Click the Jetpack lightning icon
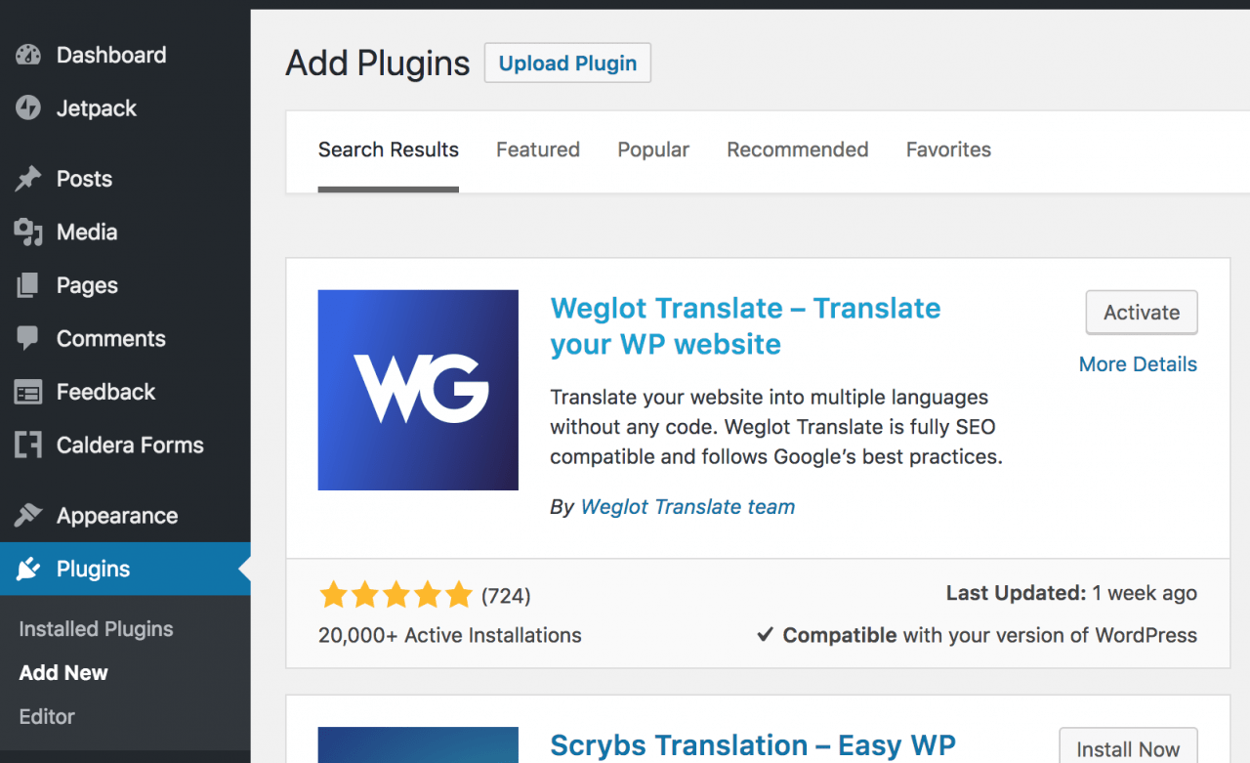1250x763 pixels. click(28, 108)
